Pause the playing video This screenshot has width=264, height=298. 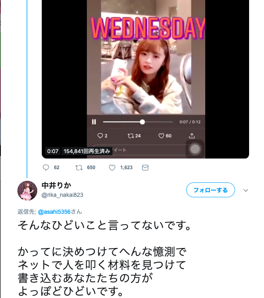94,122
